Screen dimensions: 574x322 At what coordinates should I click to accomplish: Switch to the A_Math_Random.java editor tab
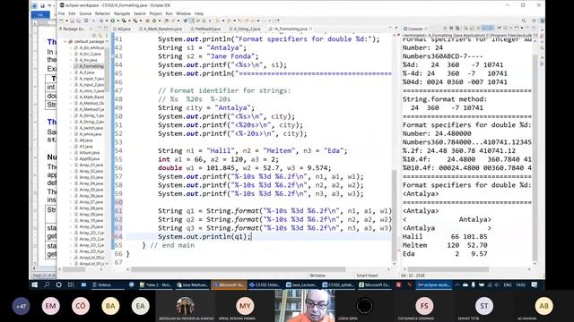[161, 29]
